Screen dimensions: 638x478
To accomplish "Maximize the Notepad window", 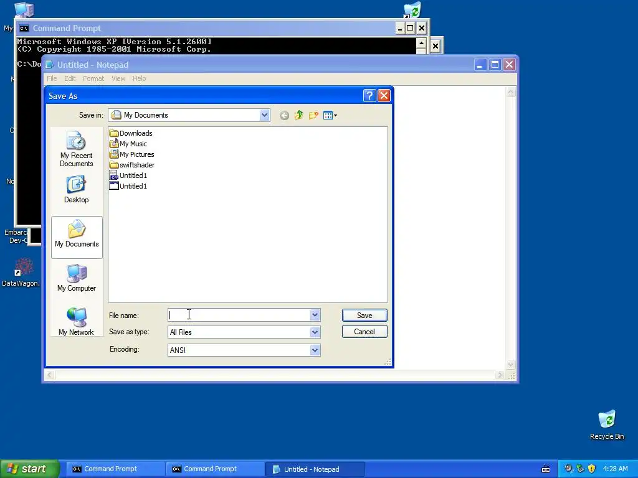I will 495,65.
